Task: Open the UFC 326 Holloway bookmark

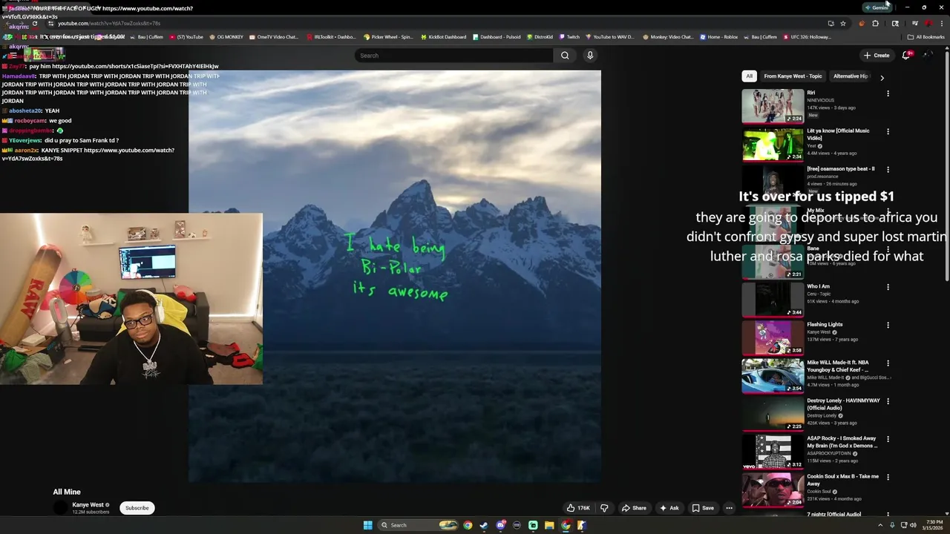Action: [x=807, y=37]
